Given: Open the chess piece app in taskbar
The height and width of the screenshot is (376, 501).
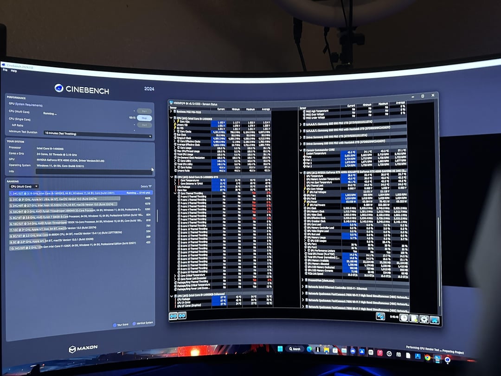Looking at the screenshot, I should pyautogui.click(x=318, y=350).
